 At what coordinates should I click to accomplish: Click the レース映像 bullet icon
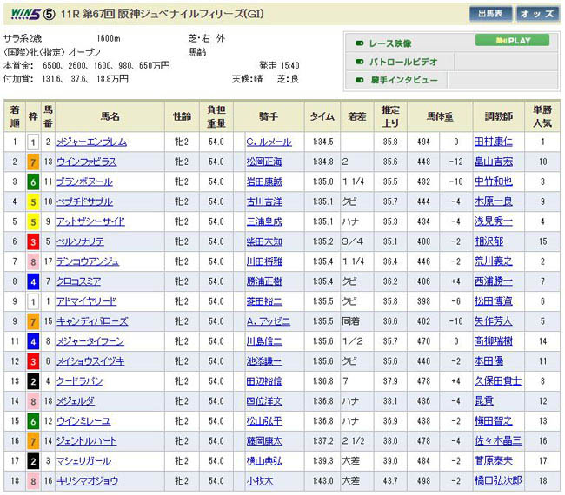point(359,43)
